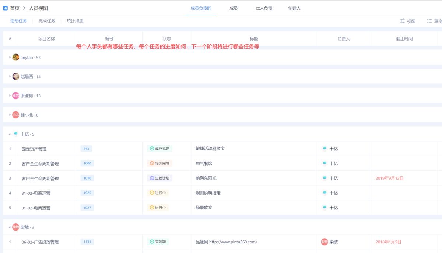Click the green icon in the 立项期 status
The height and width of the screenshot is (253, 442).
coord(152,242)
